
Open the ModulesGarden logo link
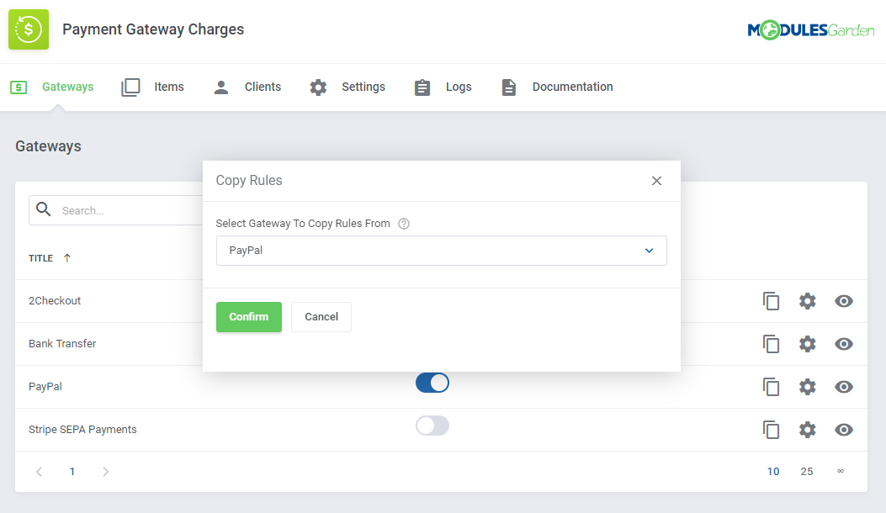(810, 30)
